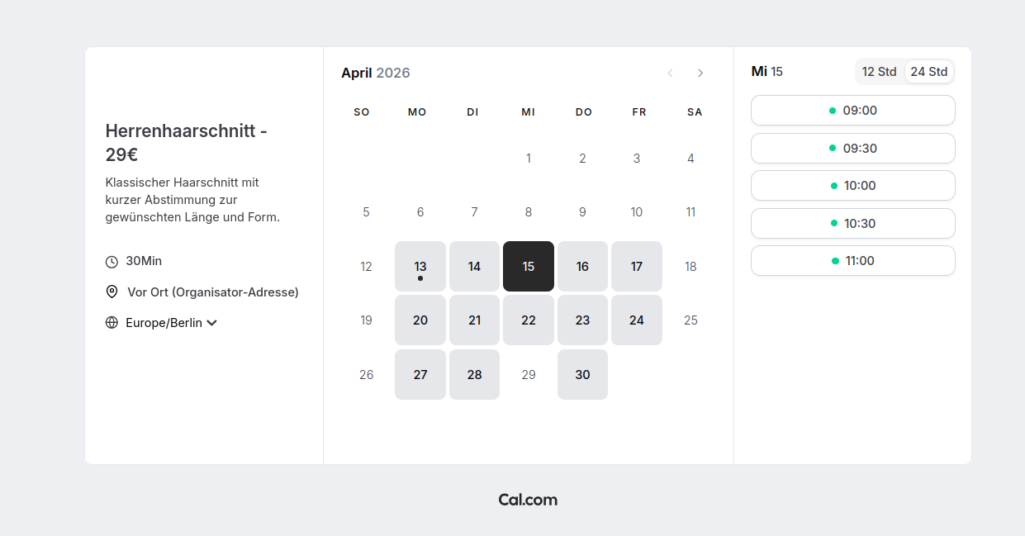This screenshot has width=1025, height=536.
Task: Pick April 22 in the calendar
Action: pos(529,320)
